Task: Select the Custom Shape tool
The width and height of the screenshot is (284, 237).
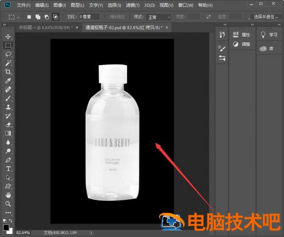Action: 8,186
